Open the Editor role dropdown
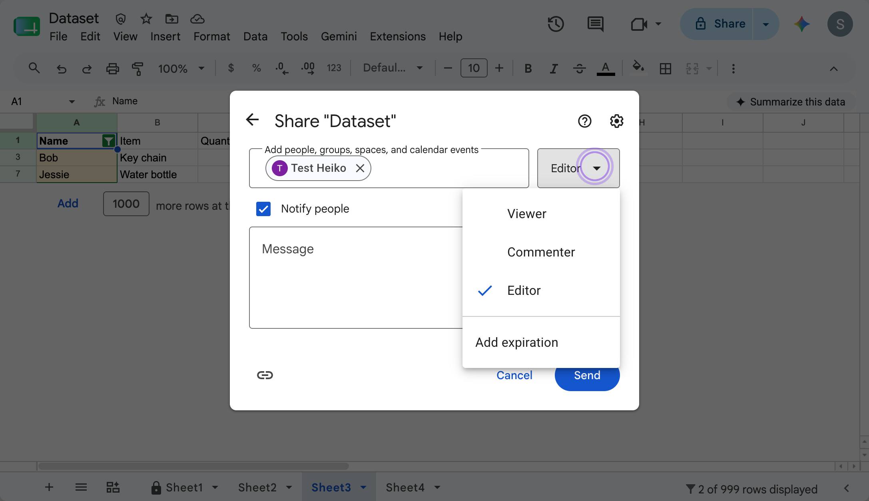869x501 pixels. [578, 168]
